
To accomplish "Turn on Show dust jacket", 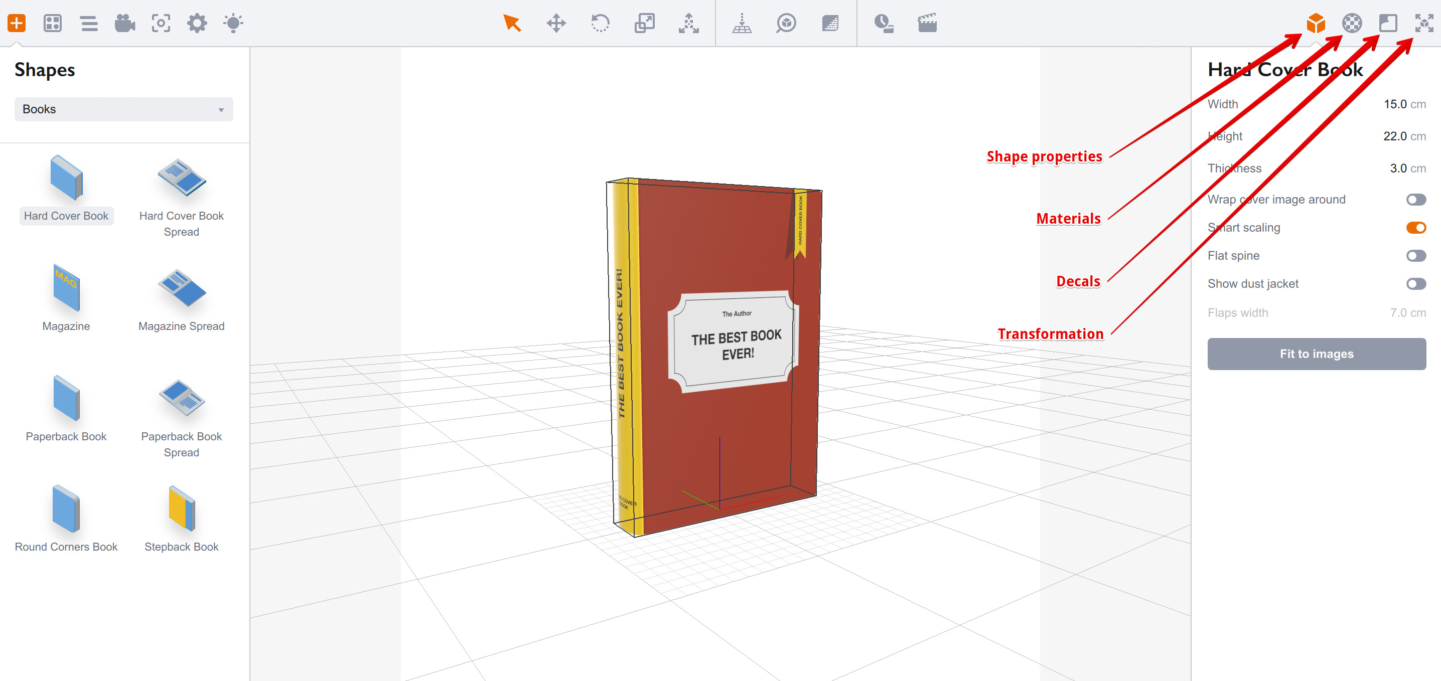I will click(x=1416, y=283).
